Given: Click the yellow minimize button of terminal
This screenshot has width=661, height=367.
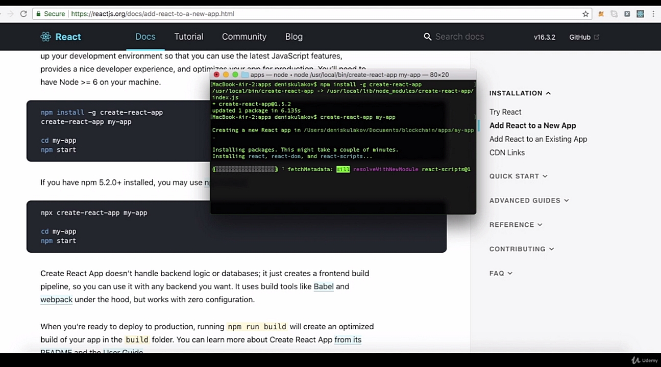Looking at the screenshot, I should [226, 75].
